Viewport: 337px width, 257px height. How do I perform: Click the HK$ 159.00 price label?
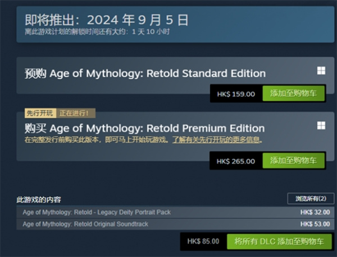pos(236,94)
